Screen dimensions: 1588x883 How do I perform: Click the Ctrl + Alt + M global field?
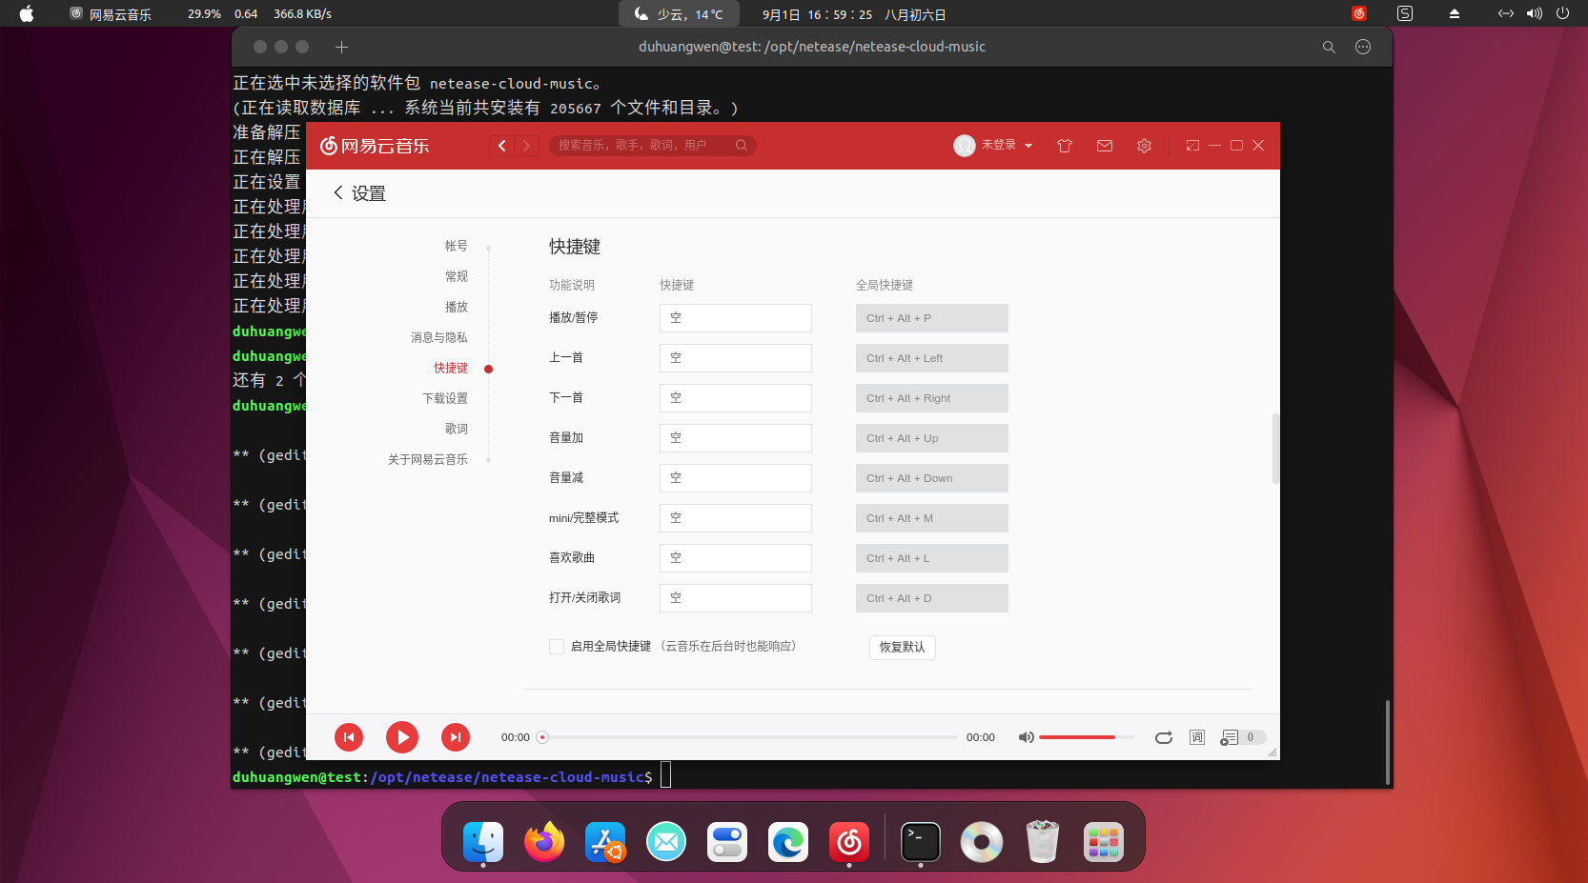click(x=932, y=518)
